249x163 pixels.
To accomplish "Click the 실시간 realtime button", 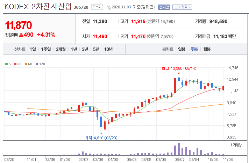I will tap(164, 7).
